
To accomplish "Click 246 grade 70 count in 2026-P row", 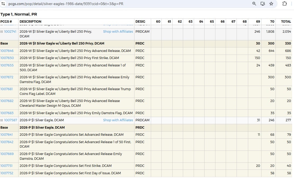I will tap(271, 120).
